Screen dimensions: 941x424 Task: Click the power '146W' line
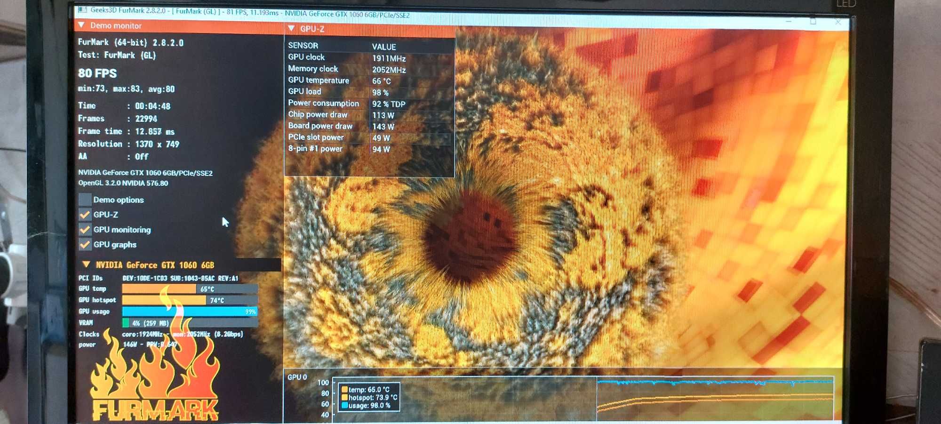click(x=150, y=344)
